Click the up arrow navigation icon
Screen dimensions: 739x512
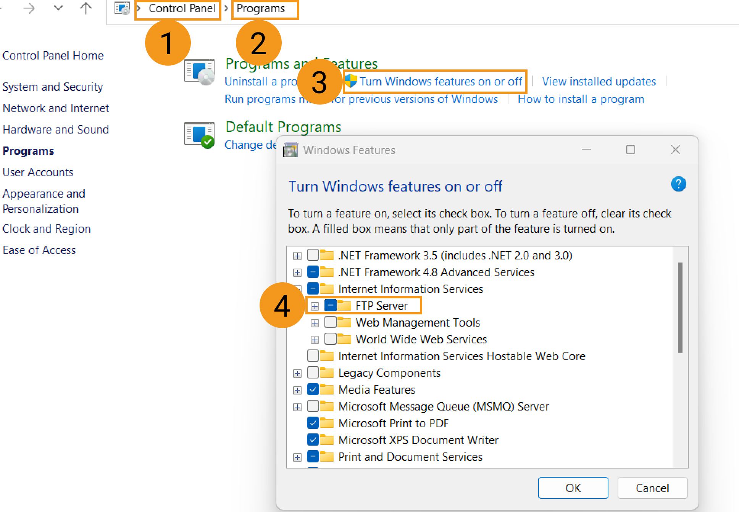(x=86, y=8)
